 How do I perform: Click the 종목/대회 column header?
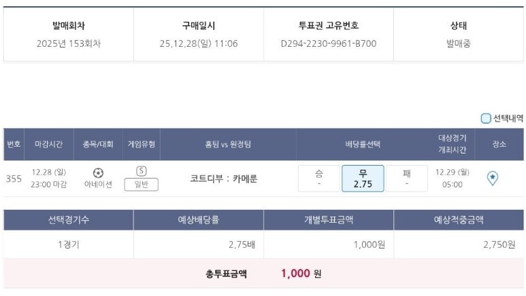(x=98, y=144)
